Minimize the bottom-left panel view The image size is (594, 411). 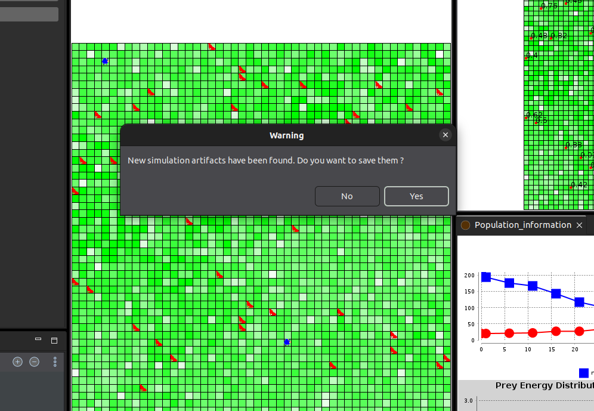(38, 339)
